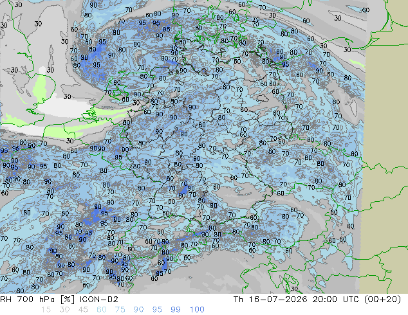Click the "(00+20)" forecast offset text

point(382,300)
